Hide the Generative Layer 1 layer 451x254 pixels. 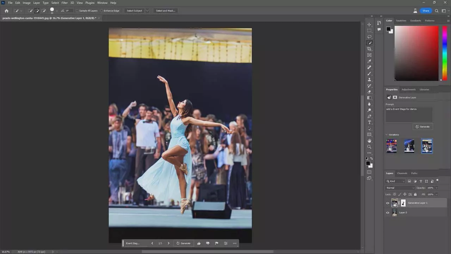(388, 203)
